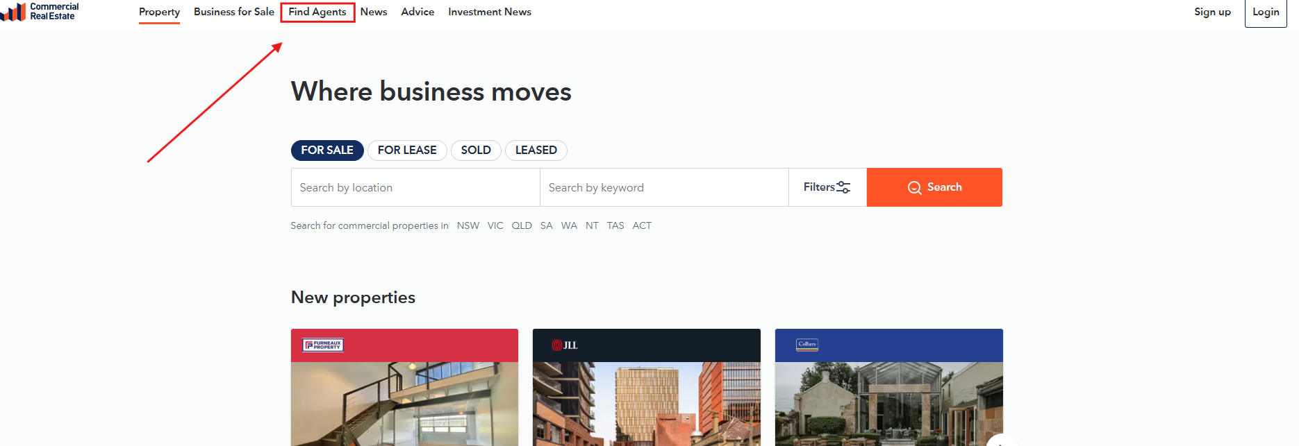Click the JLL agency logo
Viewport: 1299px width, 446px height.
coord(565,345)
